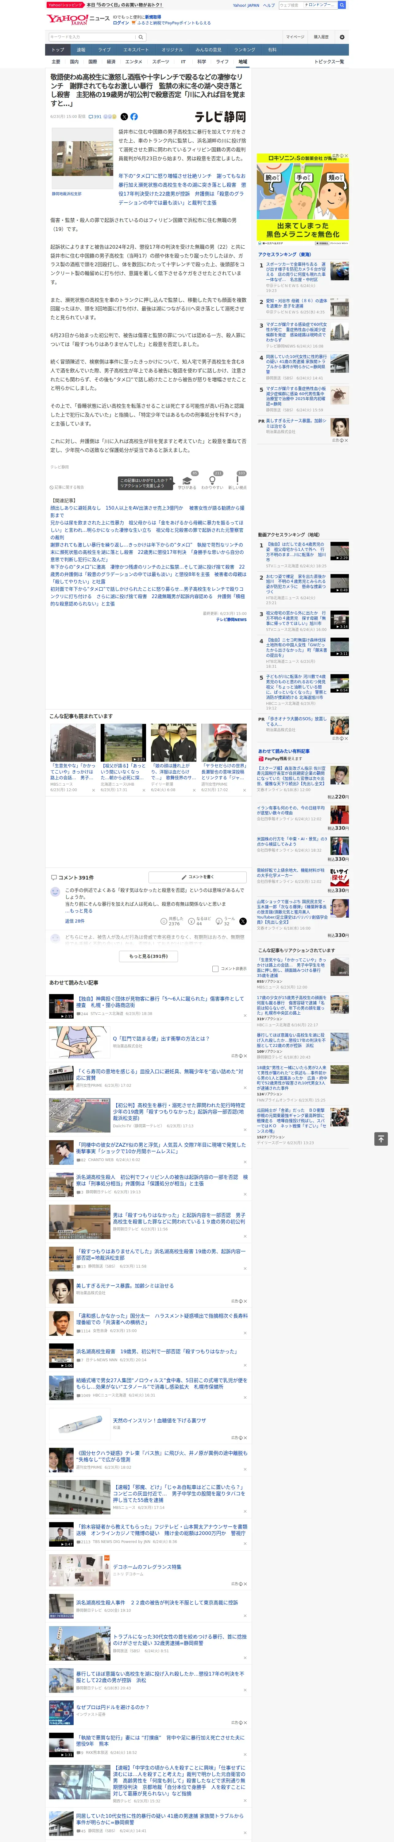This screenshot has width=394, height=1842.
Task: Switch to 国内 category sub-tab
Action: pyautogui.click(x=74, y=61)
